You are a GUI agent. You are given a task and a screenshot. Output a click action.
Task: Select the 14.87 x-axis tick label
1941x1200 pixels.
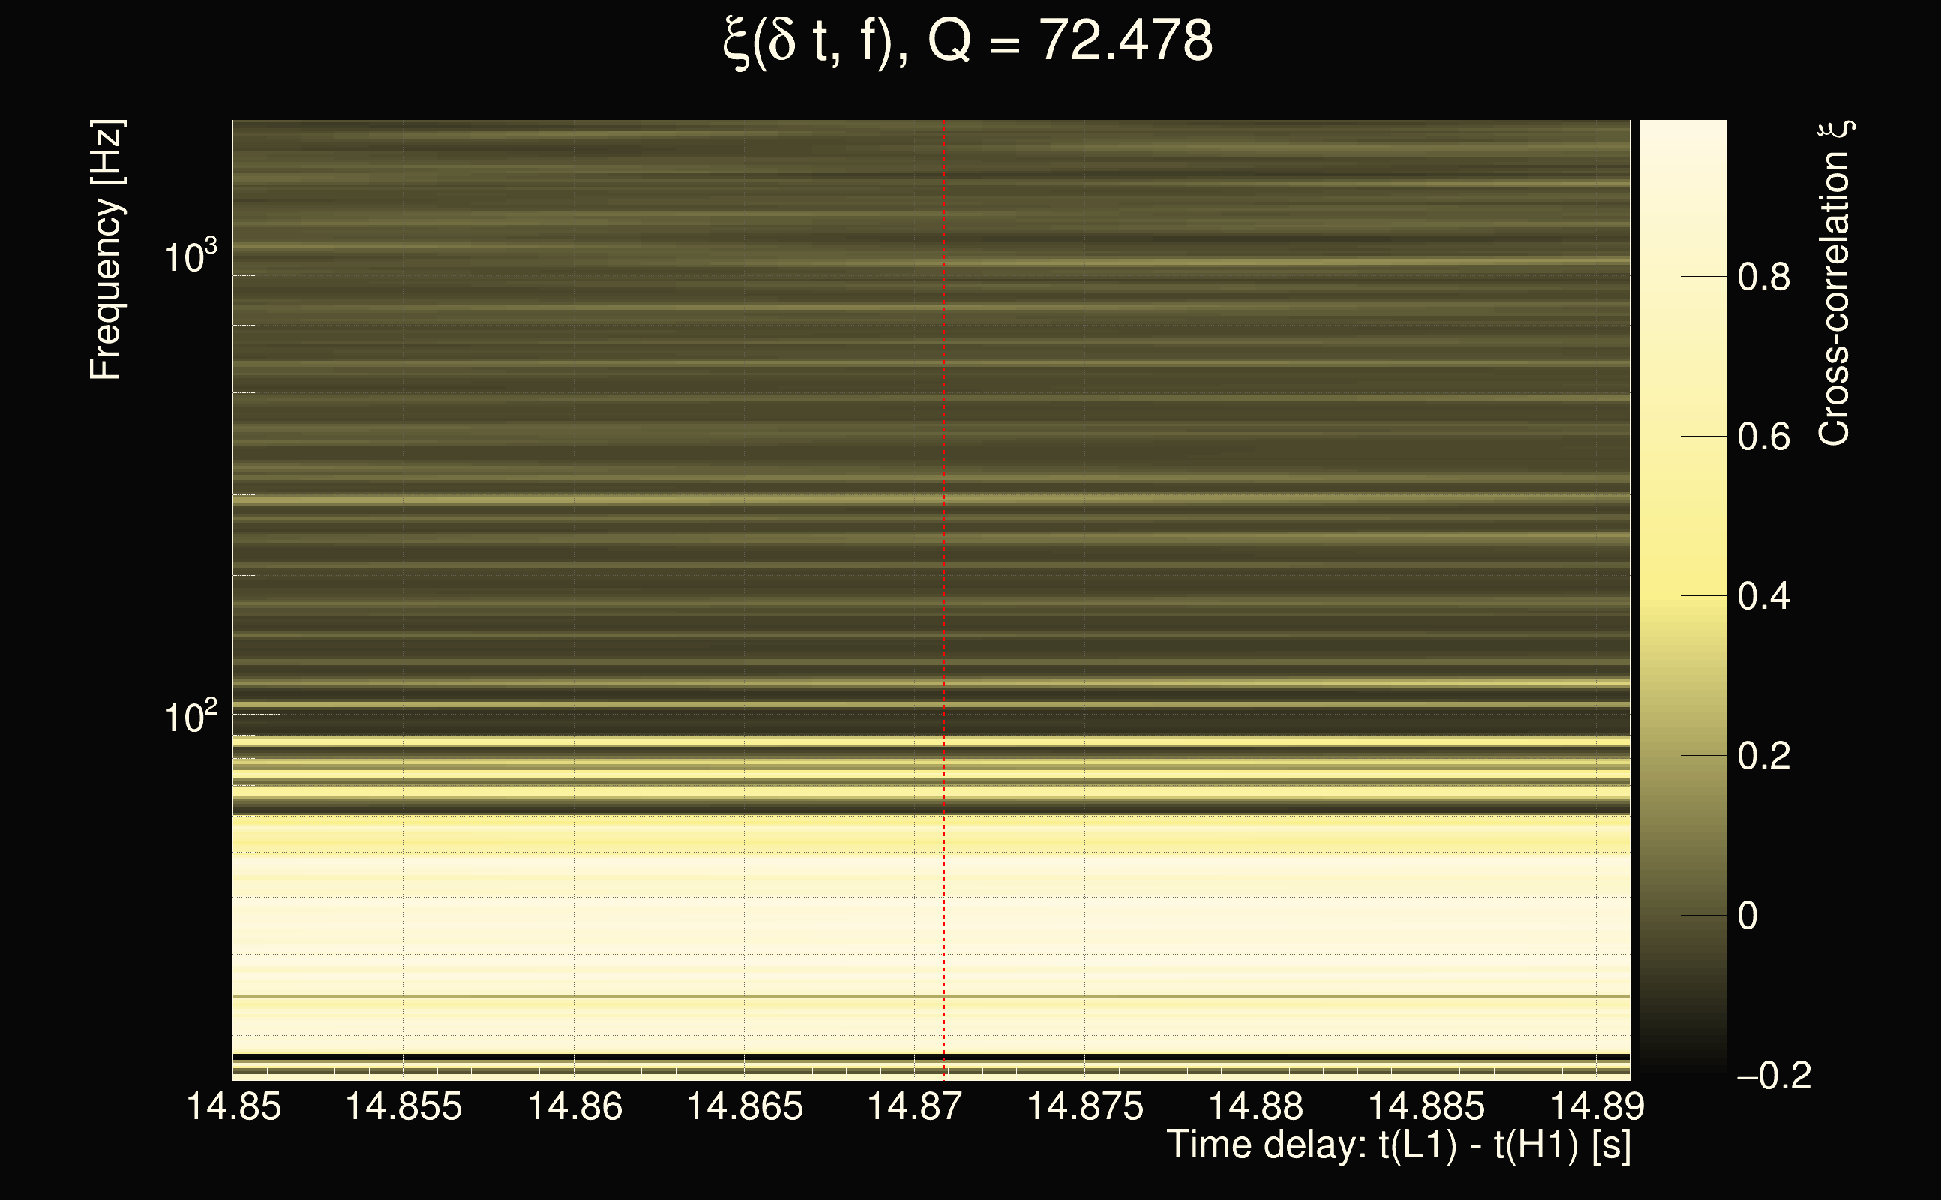(x=915, y=1106)
